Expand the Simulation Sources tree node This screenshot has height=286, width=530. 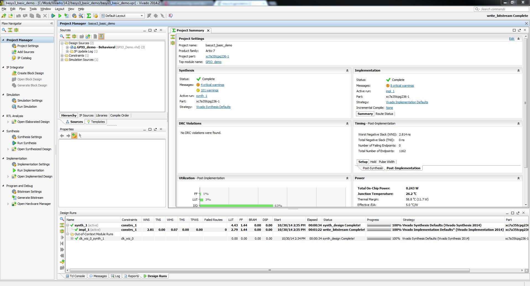tap(62, 60)
